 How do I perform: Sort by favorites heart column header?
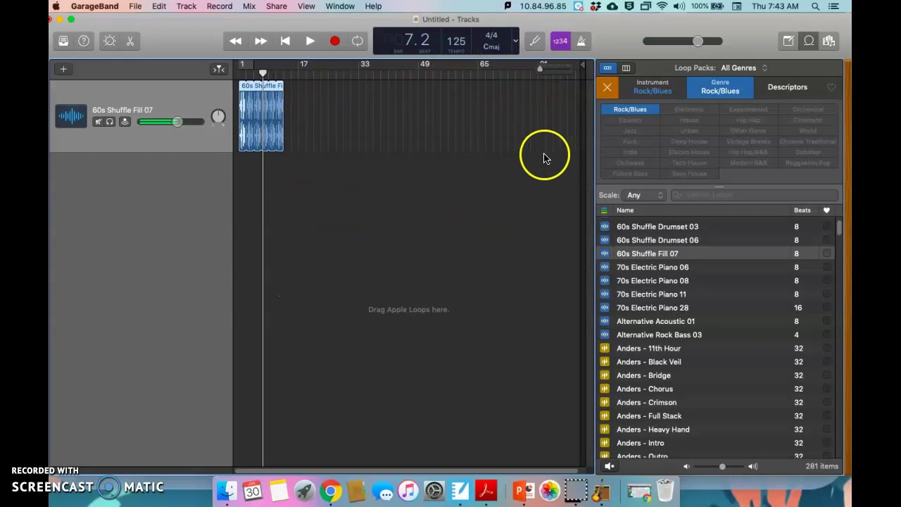[826, 210]
